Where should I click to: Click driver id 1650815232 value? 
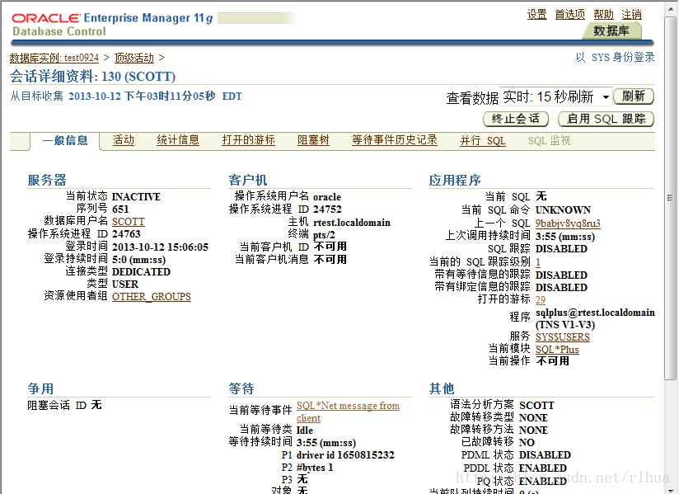tap(345, 455)
